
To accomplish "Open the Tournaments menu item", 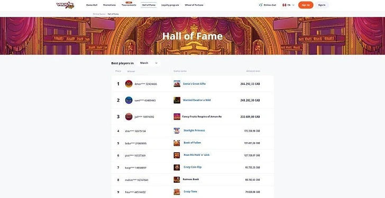I will coord(129,5).
